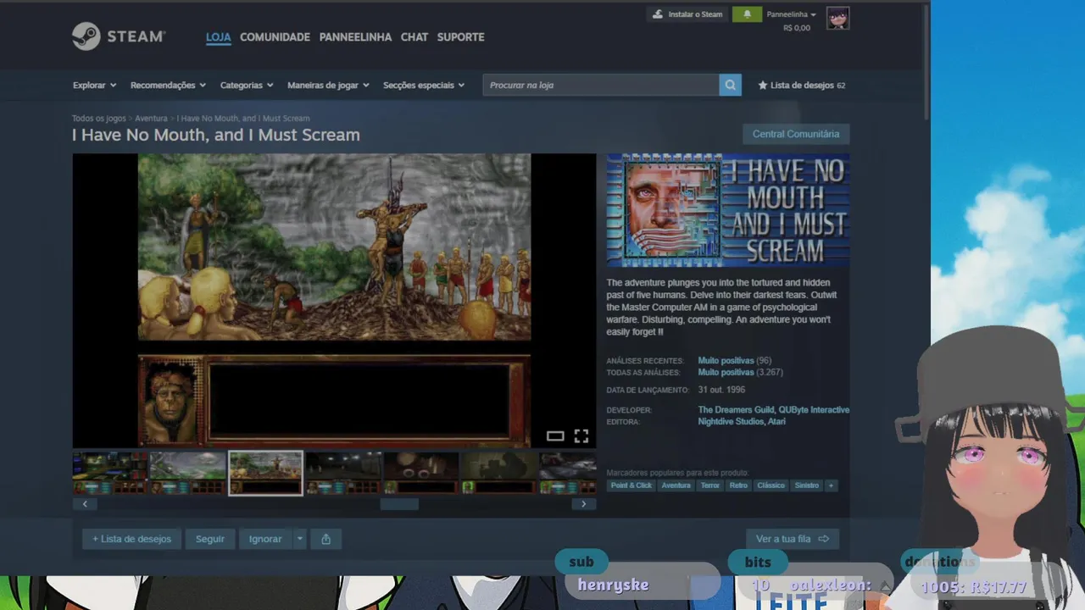
Task: Click the Seguir button
Action: (210, 539)
